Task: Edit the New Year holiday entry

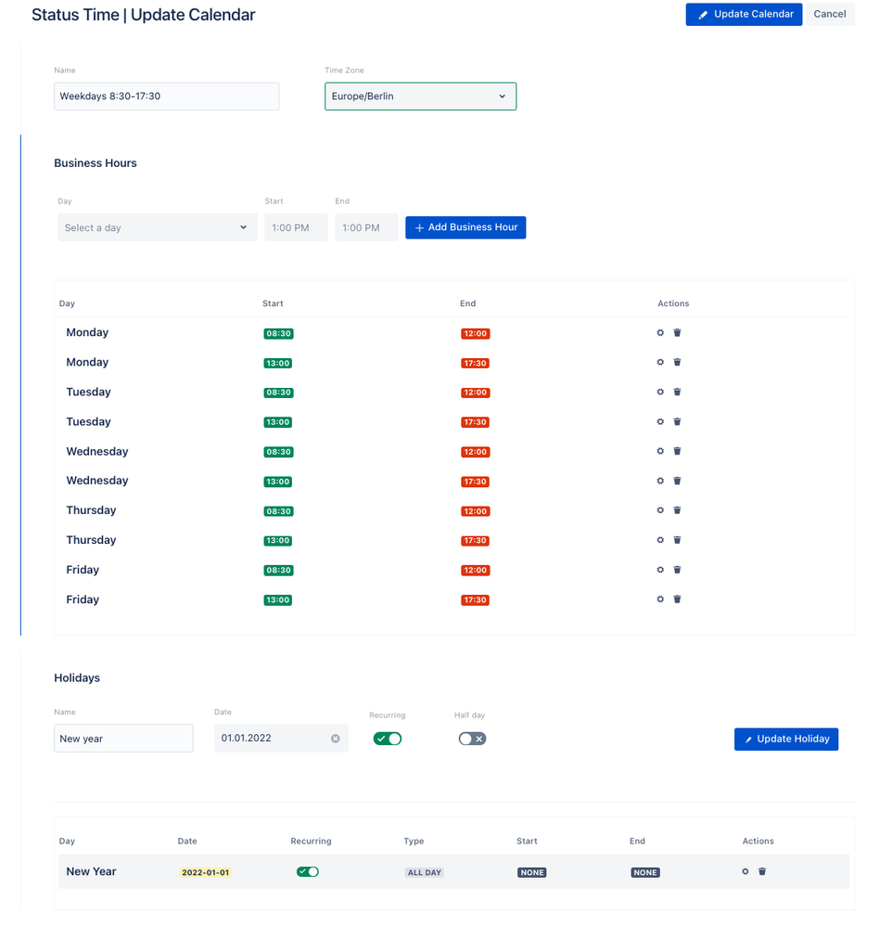Action: coord(746,871)
